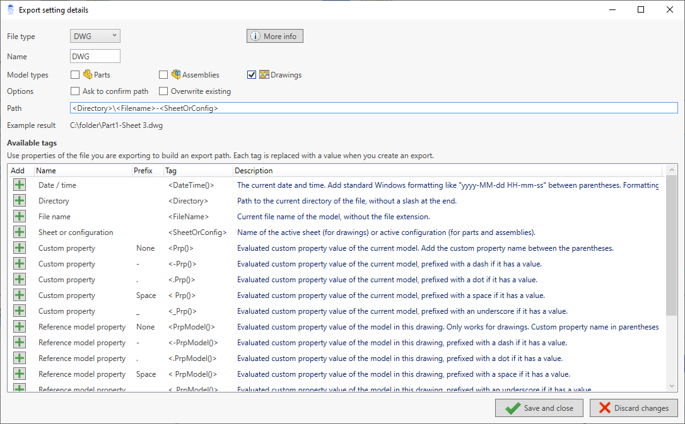
Task: Add the Reference model property tag
Action: pos(19,326)
